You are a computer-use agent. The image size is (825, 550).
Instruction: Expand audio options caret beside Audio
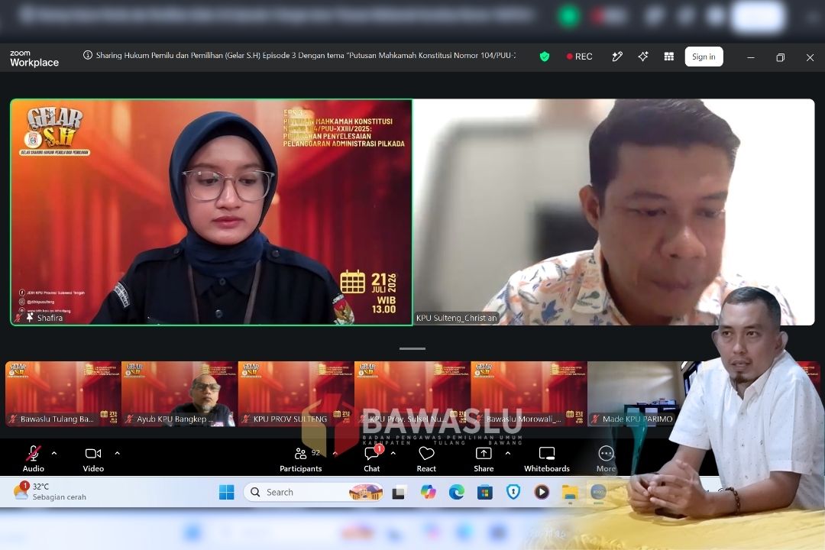54,453
